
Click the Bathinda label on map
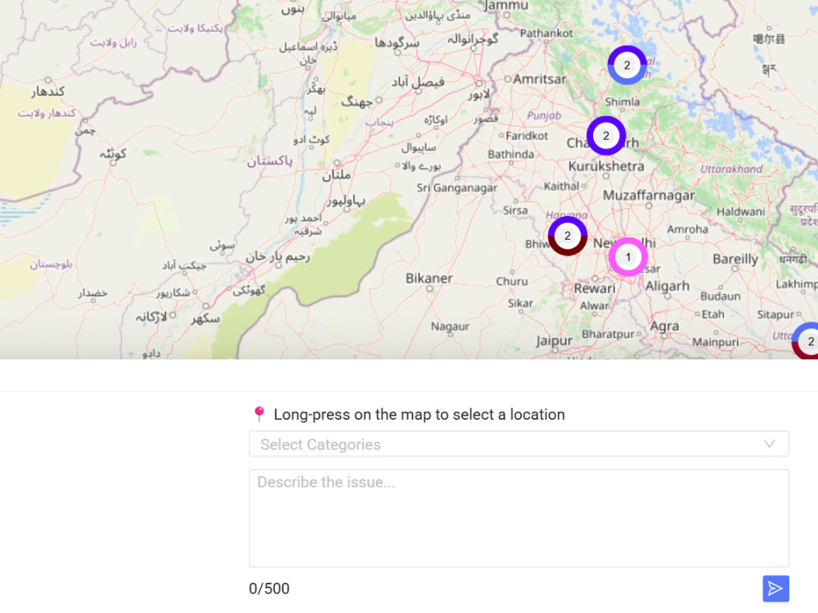tap(510, 154)
